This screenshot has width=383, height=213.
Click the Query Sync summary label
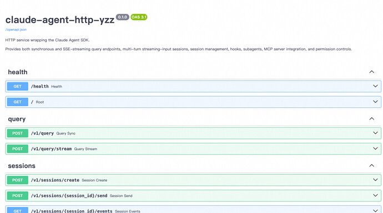point(65,133)
